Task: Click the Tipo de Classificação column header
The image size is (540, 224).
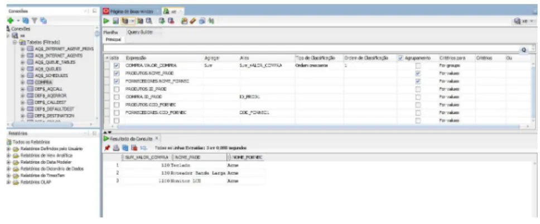Action: 318,58
